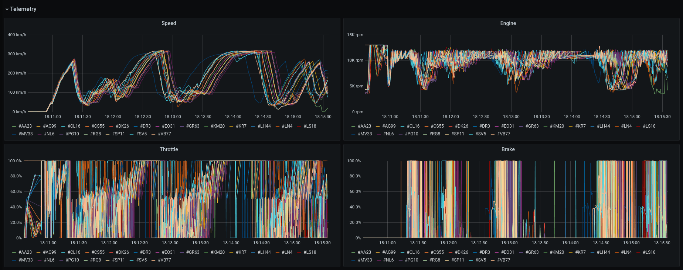Open the Throttle panel title menu
The height and width of the screenshot is (270, 683).
(x=169, y=149)
